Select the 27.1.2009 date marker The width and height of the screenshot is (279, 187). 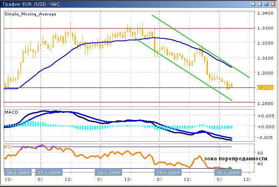coord(49,172)
